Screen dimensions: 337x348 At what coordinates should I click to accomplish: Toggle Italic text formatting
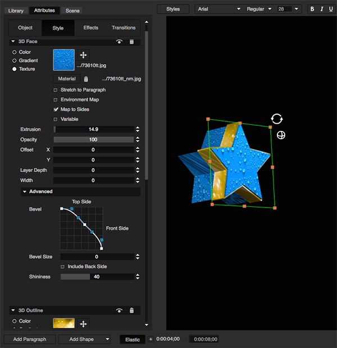(321, 9)
